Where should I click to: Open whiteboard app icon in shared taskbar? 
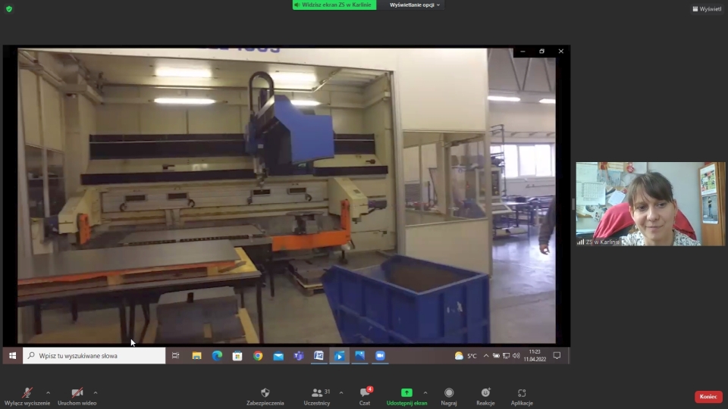pos(319,356)
